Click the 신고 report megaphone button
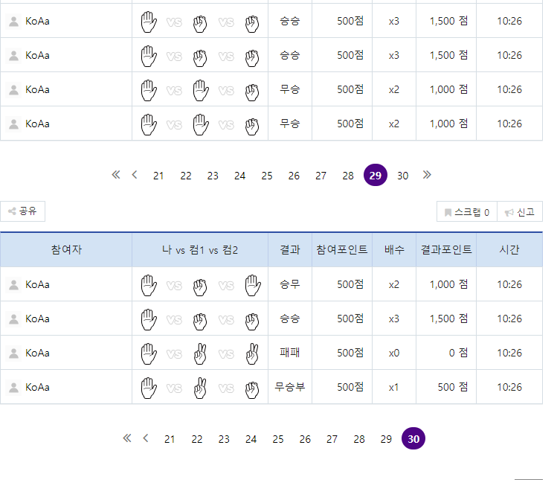557x480 pixels. 519,212
